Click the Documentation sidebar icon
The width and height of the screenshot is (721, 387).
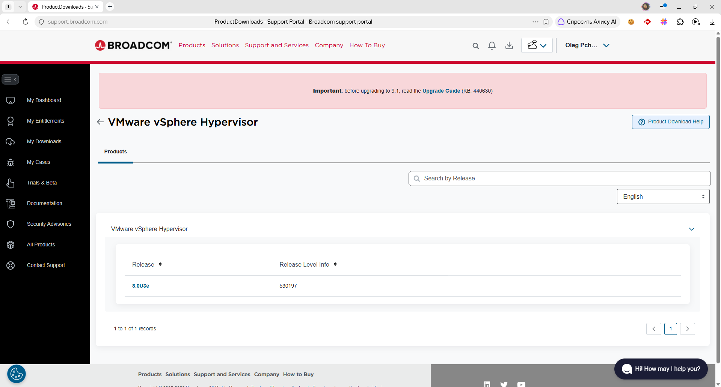(x=11, y=204)
